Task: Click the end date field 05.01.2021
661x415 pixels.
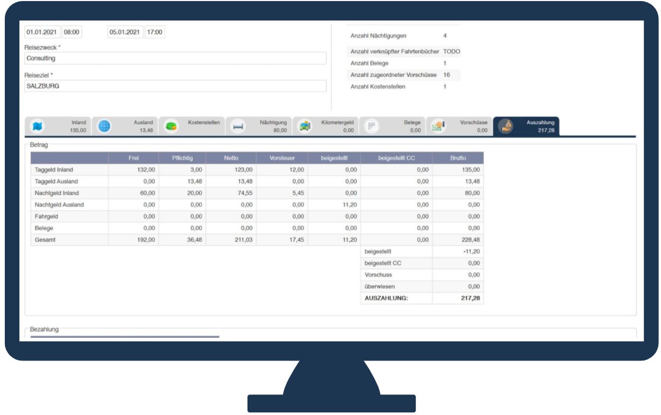Action: [x=125, y=32]
